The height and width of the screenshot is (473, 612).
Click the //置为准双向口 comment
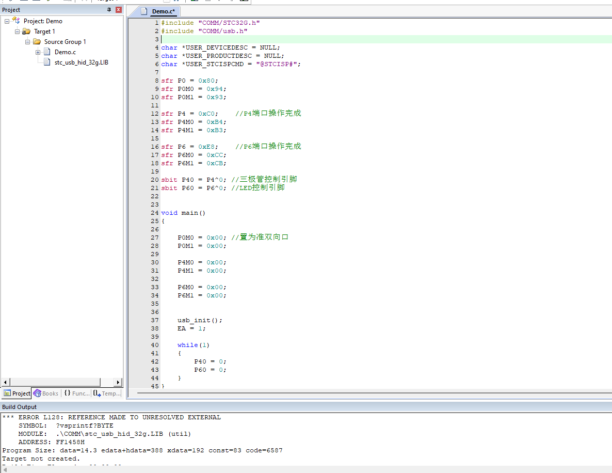(260, 237)
